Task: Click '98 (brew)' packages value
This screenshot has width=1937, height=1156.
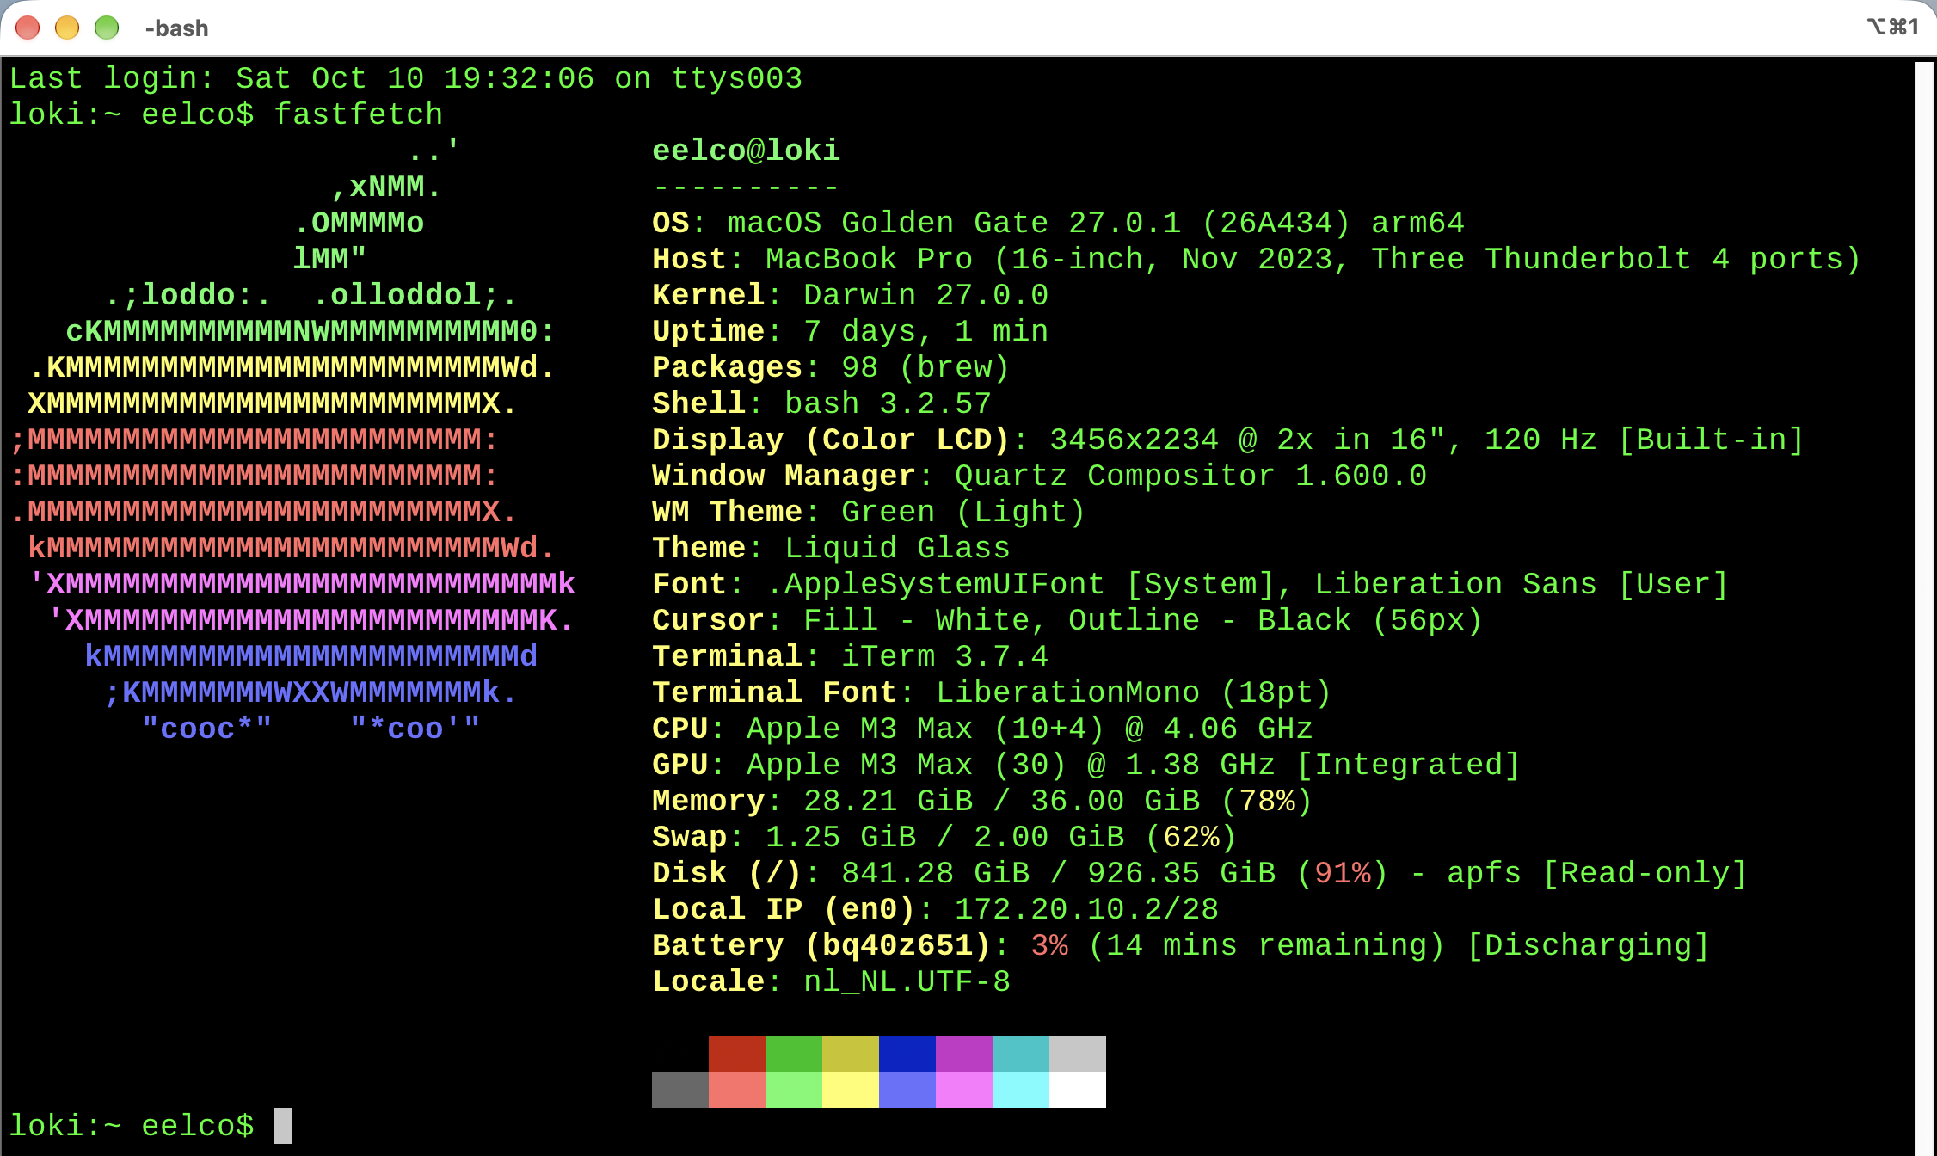Action: pos(925,367)
